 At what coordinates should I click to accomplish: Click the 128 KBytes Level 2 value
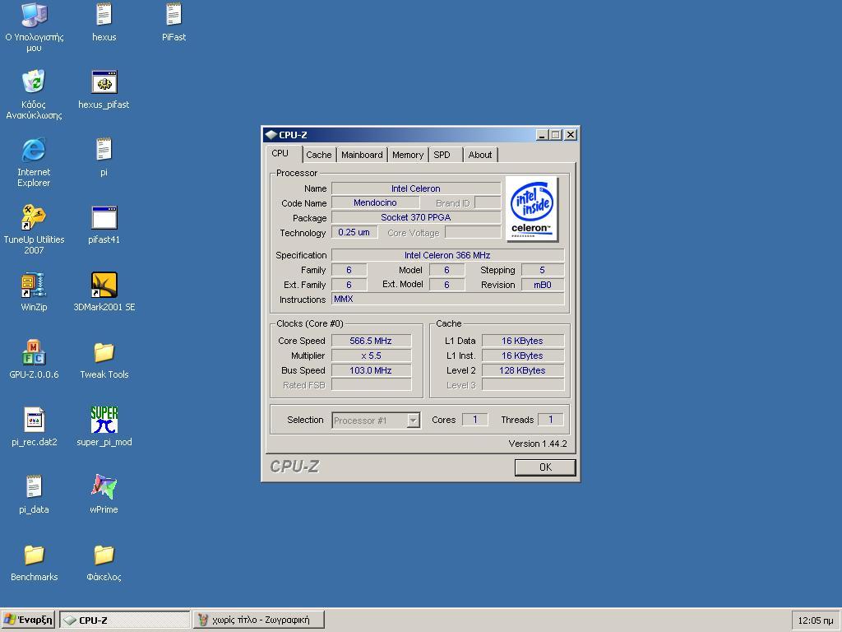[522, 370]
